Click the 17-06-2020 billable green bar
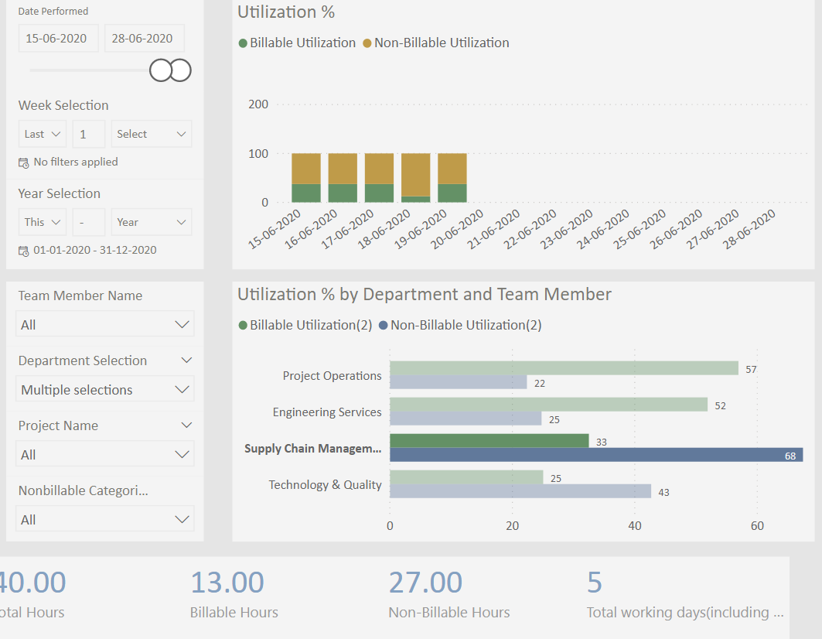 click(379, 193)
